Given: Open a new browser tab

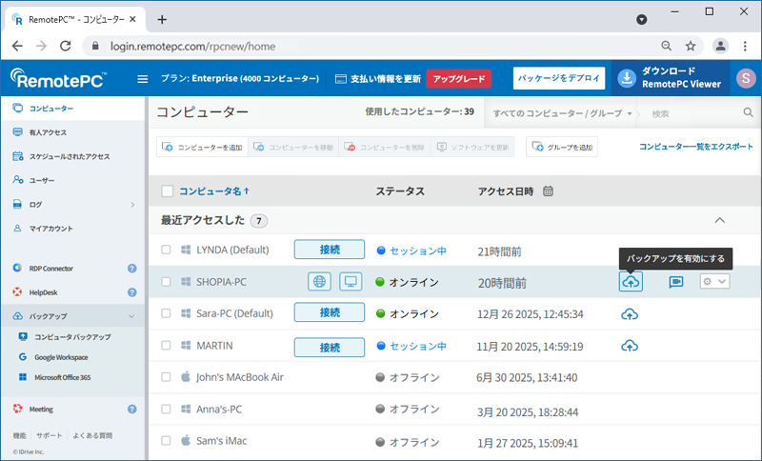Looking at the screenshot, I should tap(162, 19).
